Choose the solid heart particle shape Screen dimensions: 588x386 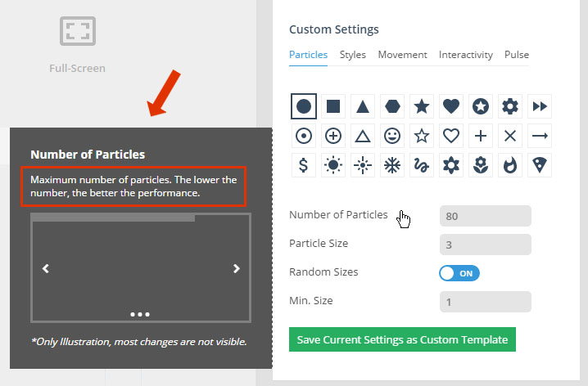[451, 106]
